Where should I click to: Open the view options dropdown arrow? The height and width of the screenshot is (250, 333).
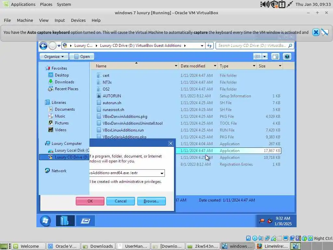point(265,57)
